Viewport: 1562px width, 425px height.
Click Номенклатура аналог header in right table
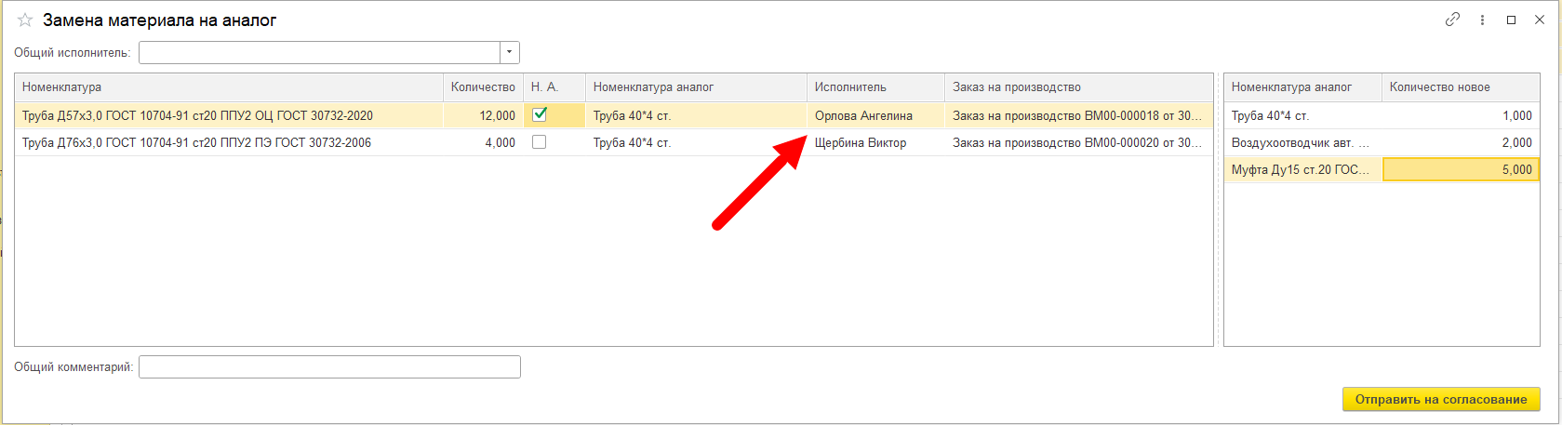[1302, 87]
